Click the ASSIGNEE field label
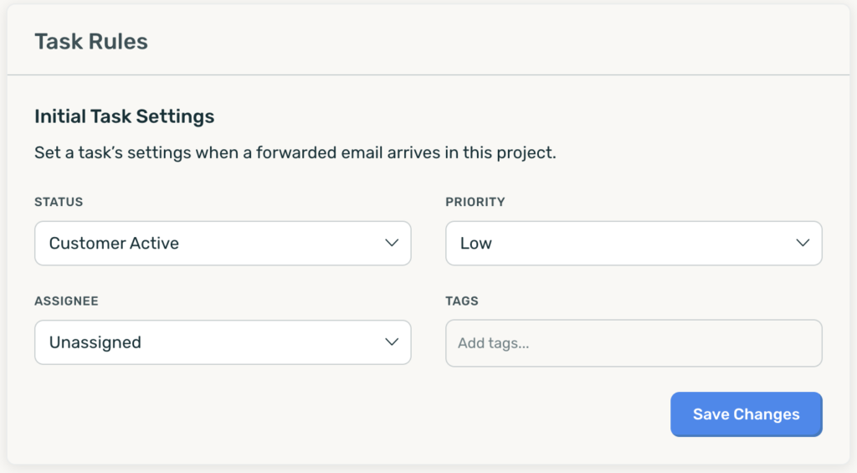This screenshot has height=473, width=857. click(x=66, y=301)
